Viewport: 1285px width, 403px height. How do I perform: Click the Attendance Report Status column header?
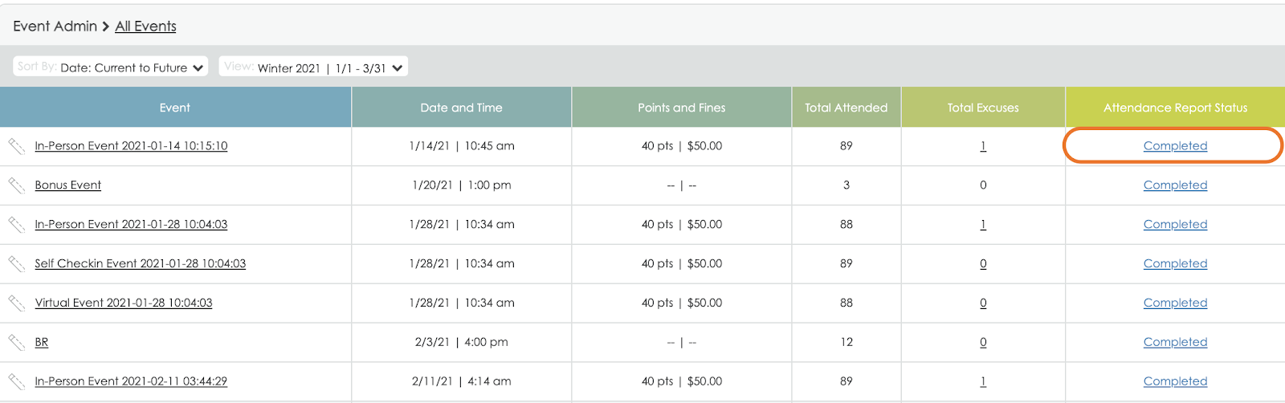(x=1175, y=108)
